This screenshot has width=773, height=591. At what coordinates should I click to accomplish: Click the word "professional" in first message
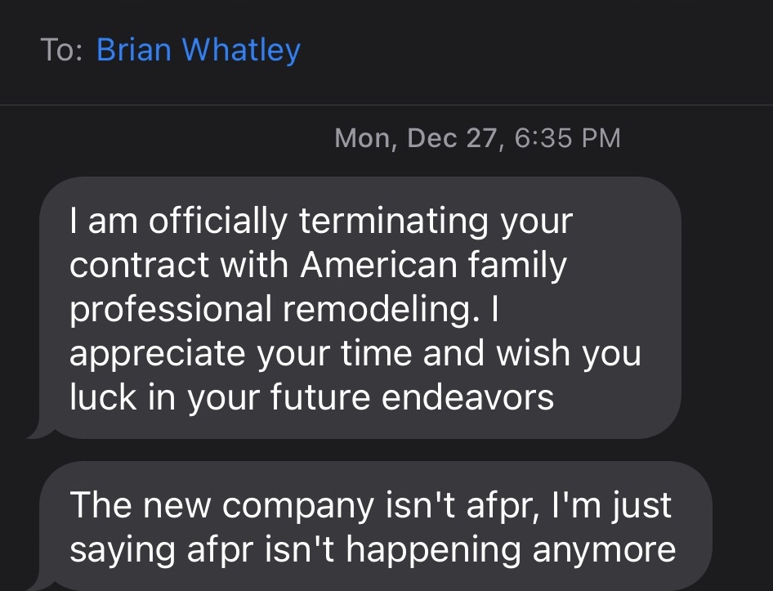click(x=171, y=309)
